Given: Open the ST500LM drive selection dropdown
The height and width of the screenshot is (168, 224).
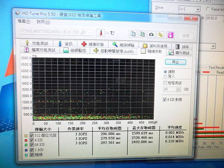Looking at the screenshot, I should [x=56, y=32].
